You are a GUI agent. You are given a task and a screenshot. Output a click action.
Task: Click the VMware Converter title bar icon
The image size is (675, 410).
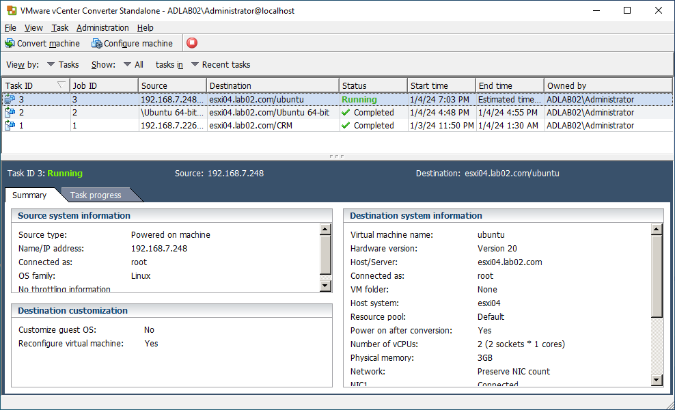pyautogui.click(x=11, y=10)
